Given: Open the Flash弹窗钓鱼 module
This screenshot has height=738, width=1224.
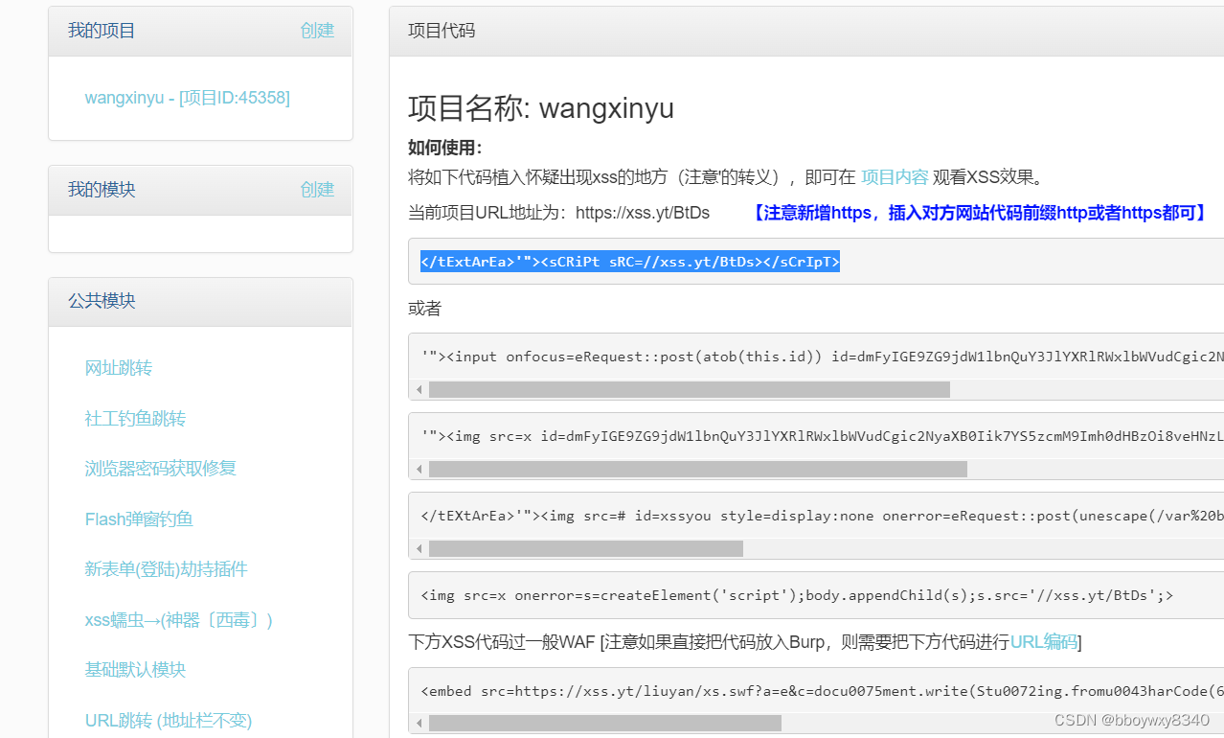Looking at the screenshot, I should tap(139, 519).
